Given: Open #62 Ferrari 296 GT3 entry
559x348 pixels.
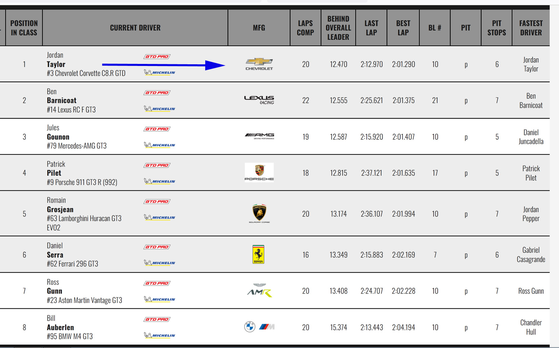Looking at the screenshot, I should (72, 264).
